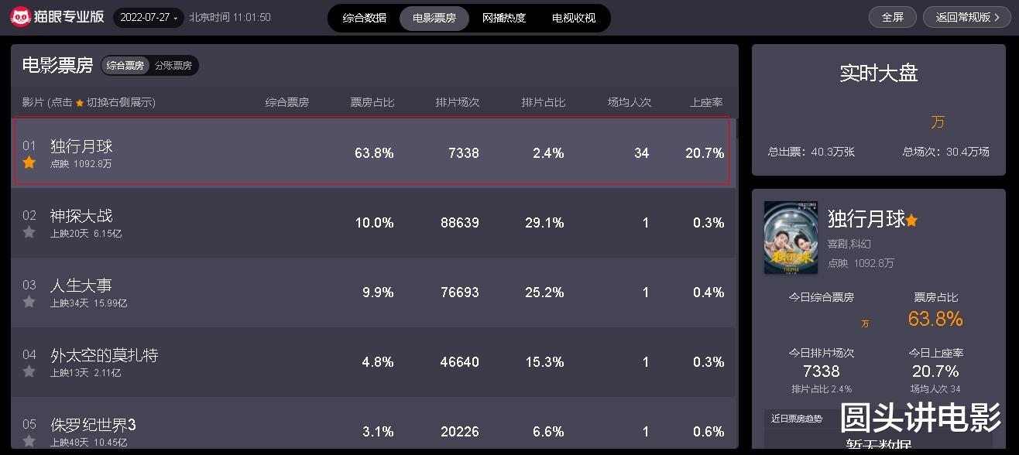Open the 2022-07-27 date dropdown
This screenshot has height=455, width=1019.
pos(149,17)
